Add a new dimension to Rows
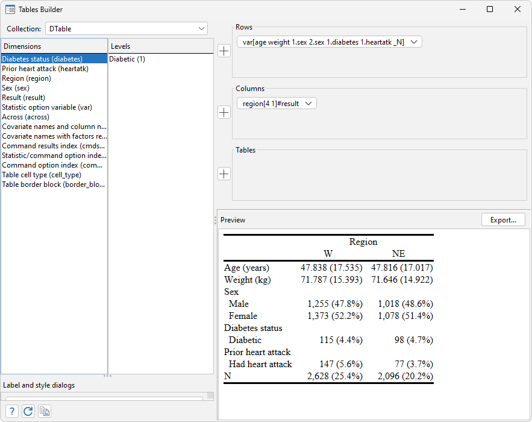The height and width of the screenshot is (422, 532). pos(224,51)
